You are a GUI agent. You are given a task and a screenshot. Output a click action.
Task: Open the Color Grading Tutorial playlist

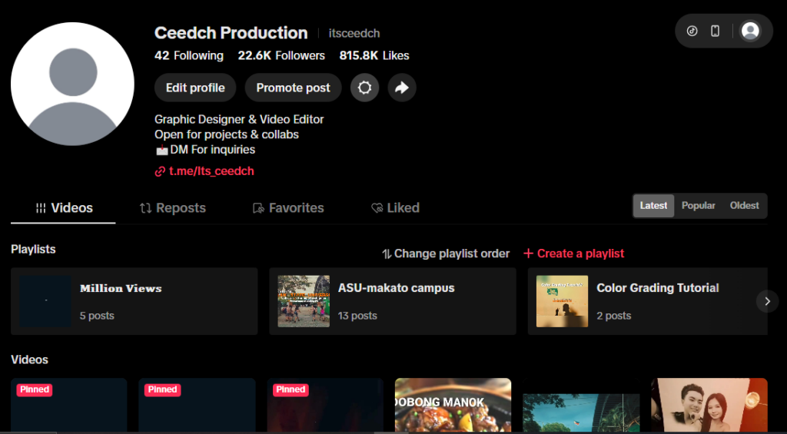click(x=647, y=301)
